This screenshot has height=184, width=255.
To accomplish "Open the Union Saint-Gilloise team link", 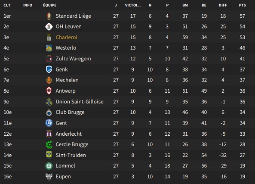I will point(80,102).
